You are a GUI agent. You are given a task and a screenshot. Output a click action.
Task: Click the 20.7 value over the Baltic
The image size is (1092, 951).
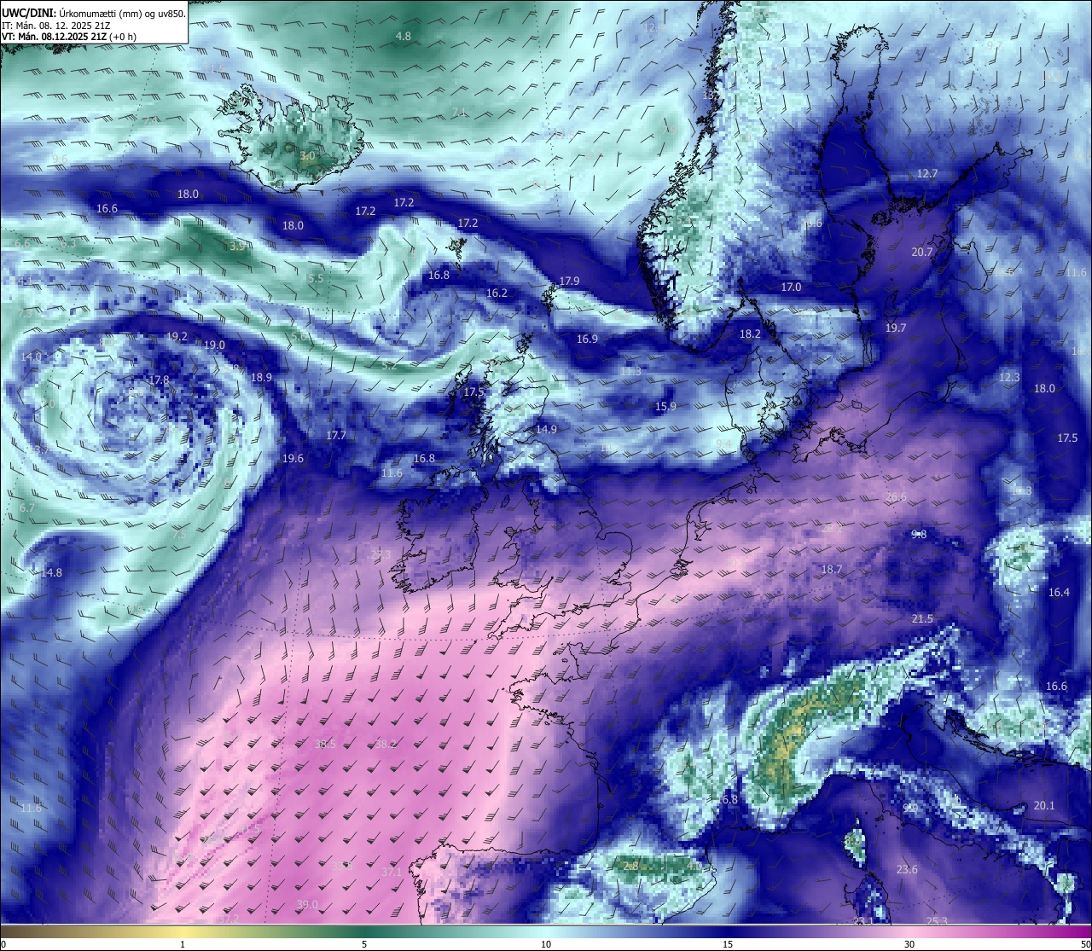coord(921,252)
